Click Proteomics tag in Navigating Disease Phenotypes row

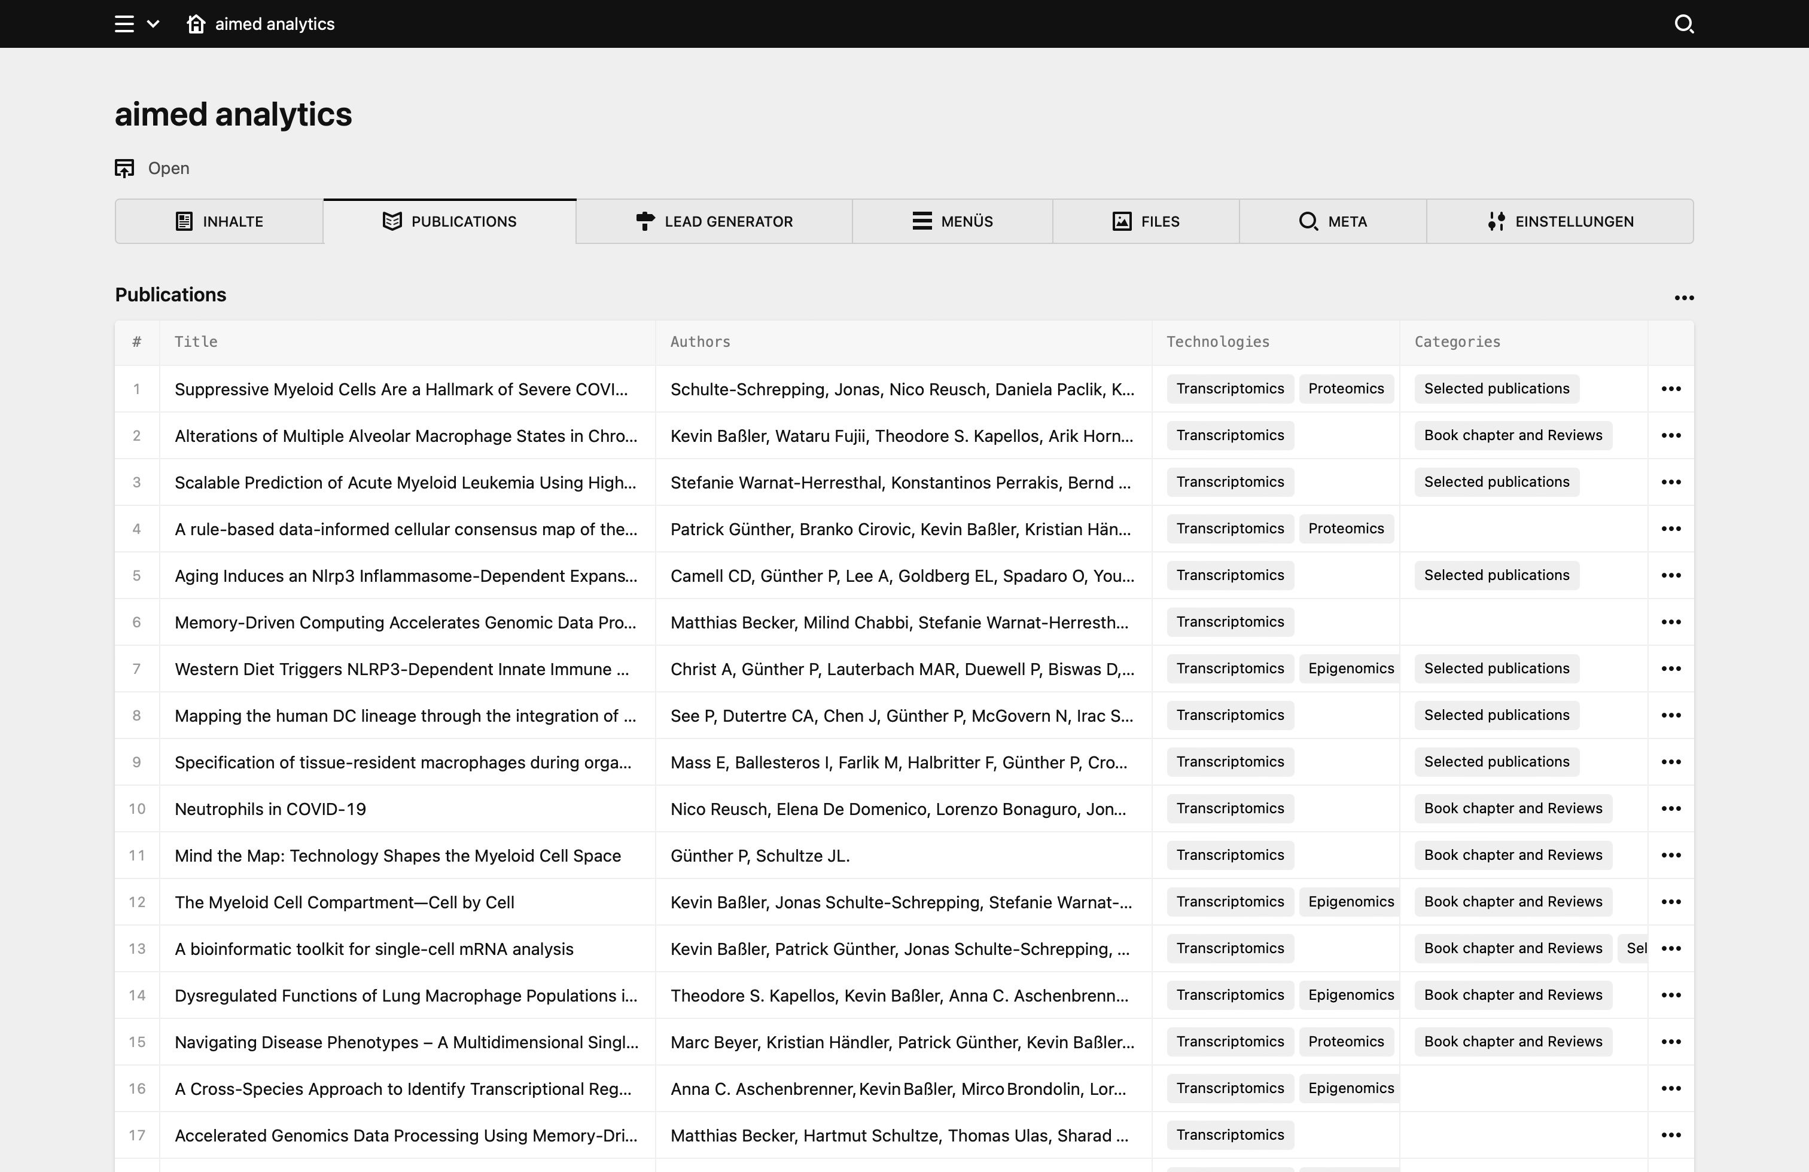pyautogui.click(x=1346, y=1042)
